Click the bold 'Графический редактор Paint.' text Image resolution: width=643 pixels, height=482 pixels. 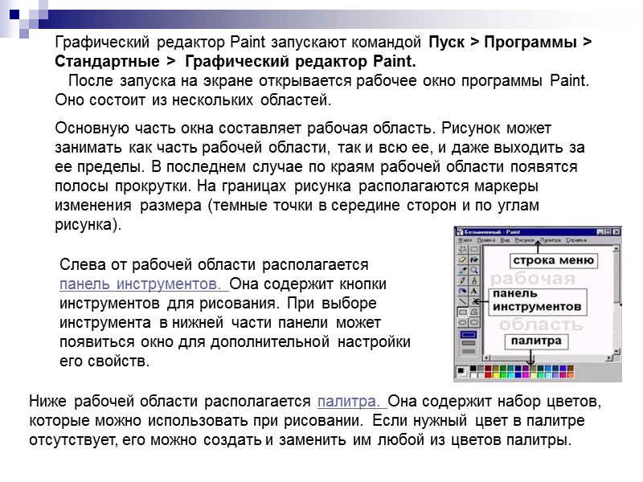point(301,61)
